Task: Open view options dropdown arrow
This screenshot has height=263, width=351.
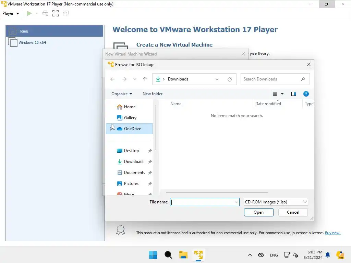Action: click(282, 94)
